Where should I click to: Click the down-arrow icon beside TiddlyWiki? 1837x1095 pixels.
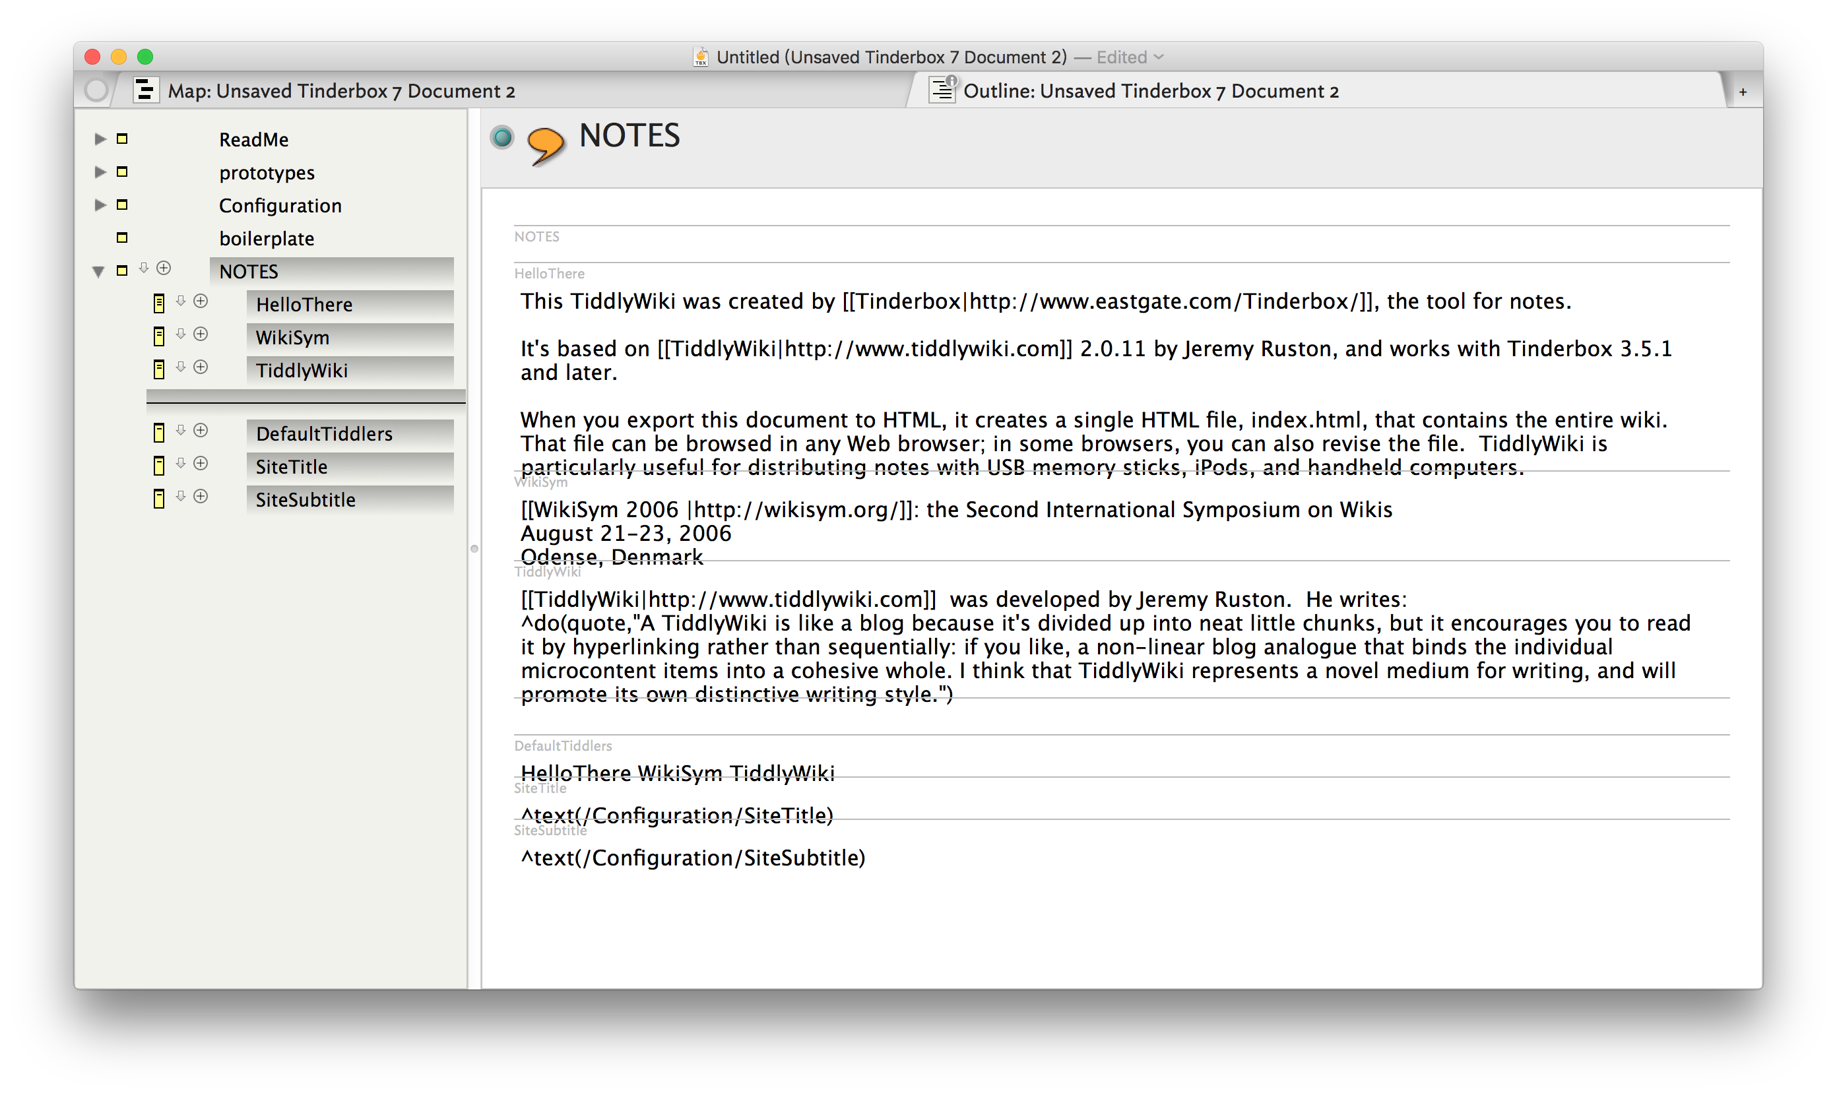coord(180,367)
